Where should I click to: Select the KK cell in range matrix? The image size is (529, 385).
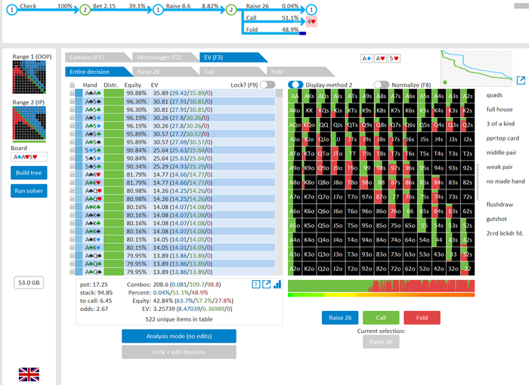pyautogui.click(x=309, y=110)
